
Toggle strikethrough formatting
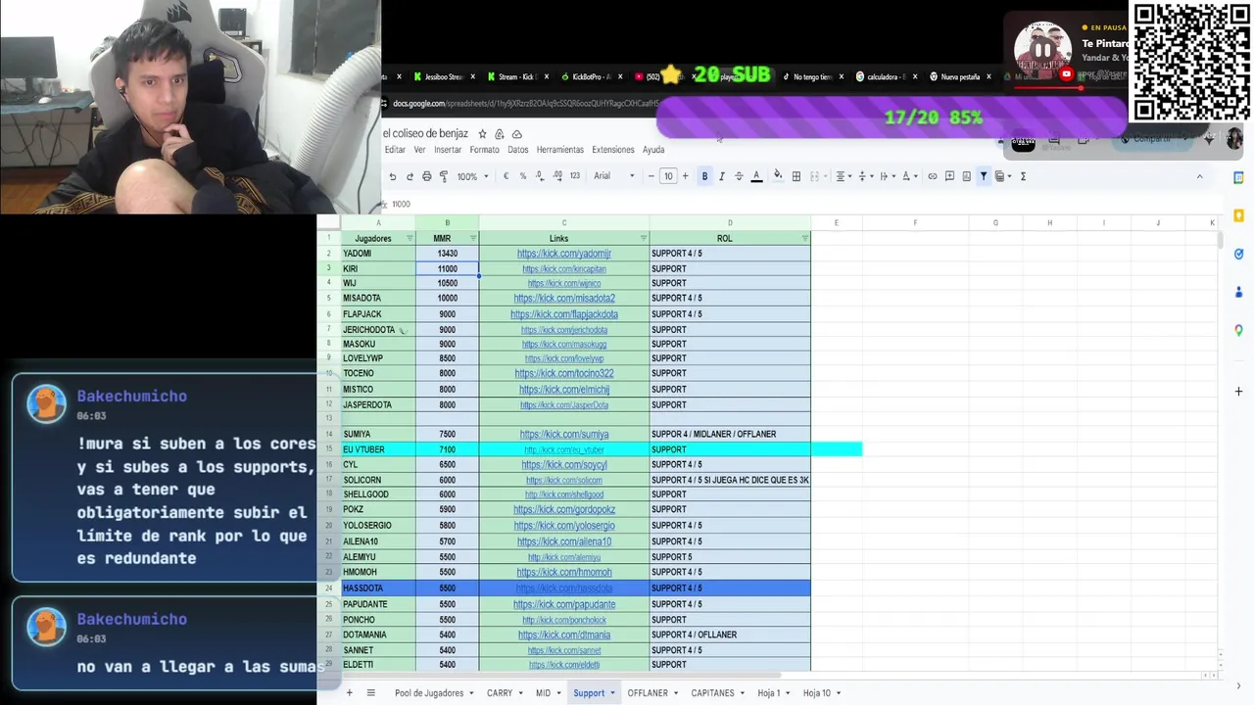[x=739, y=176]
